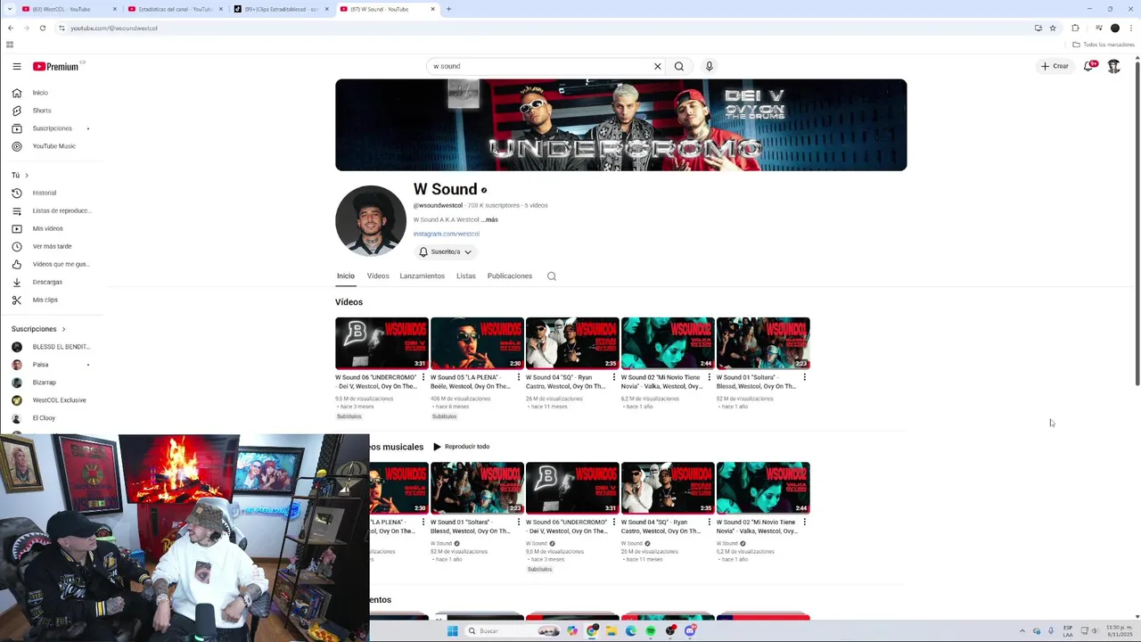Select the Inicio channel tab
This screenshot has height=642, width=1141.
click(x=346, y=276)
